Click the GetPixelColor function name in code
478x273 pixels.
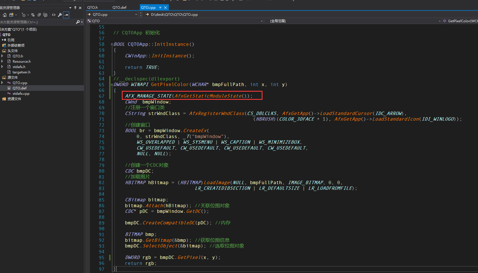click(x=170, y=84)
